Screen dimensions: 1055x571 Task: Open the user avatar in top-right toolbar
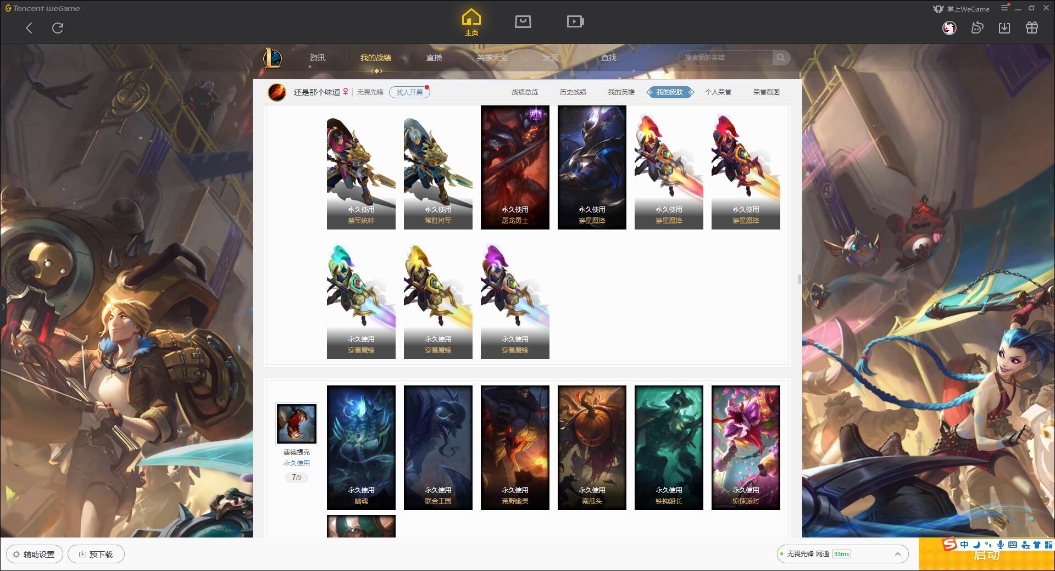pos(949,27)
